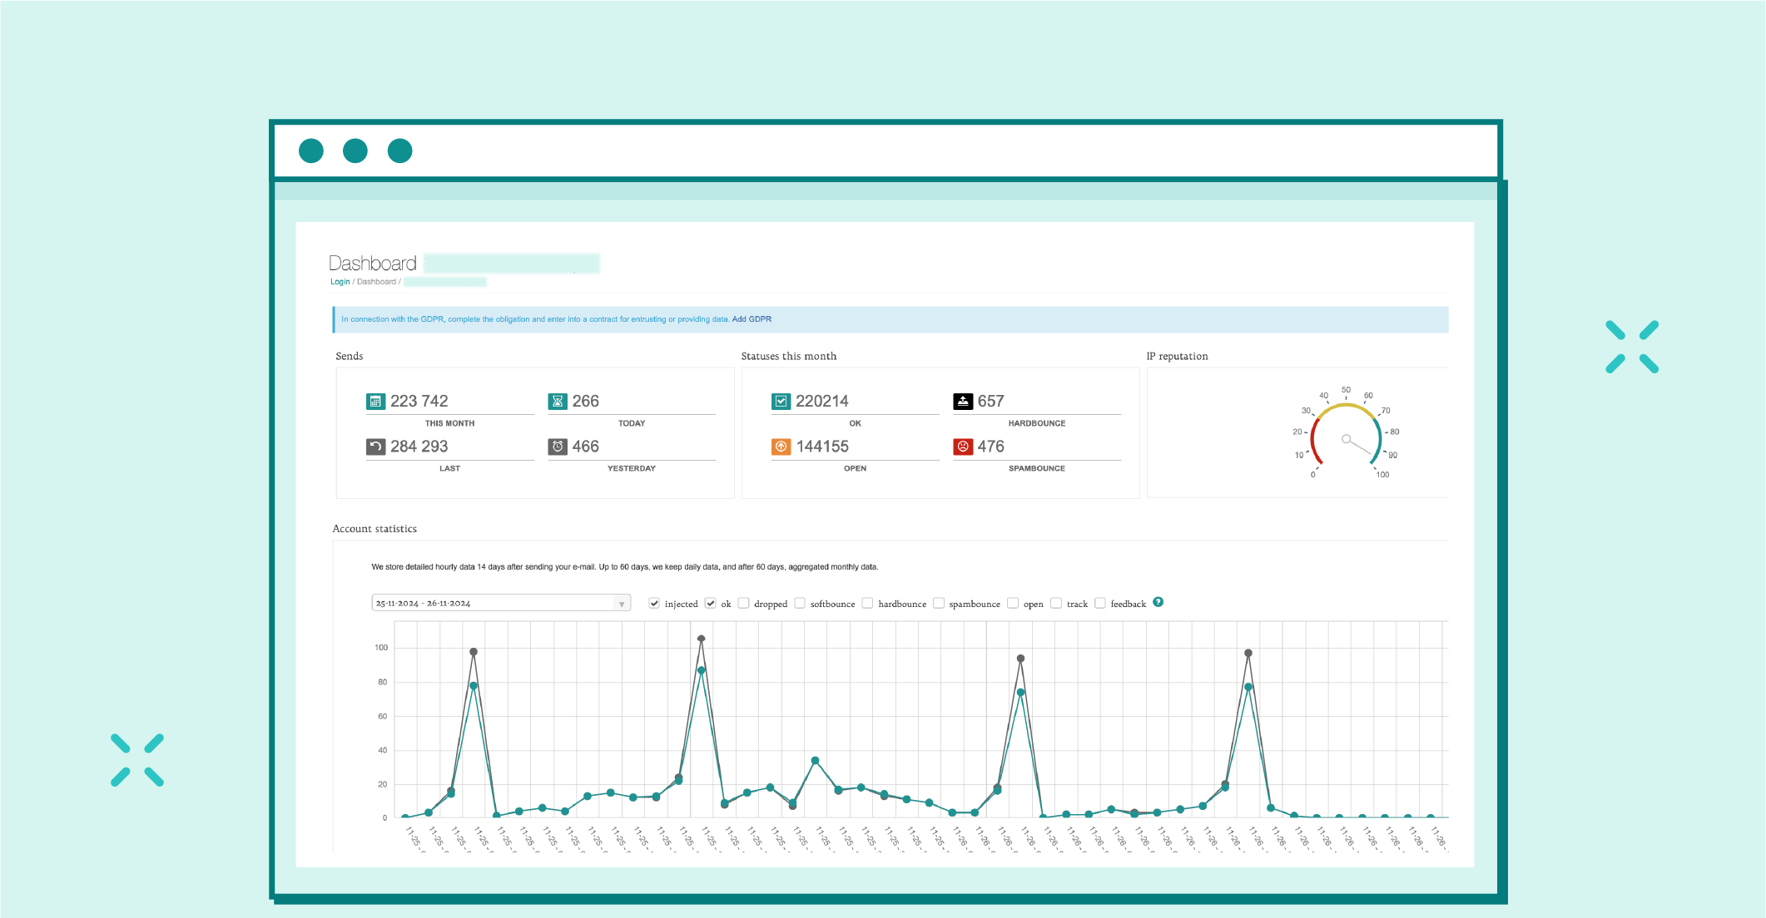This screenshot has width=1766, height=918.
Task: Click the Account statistics heading
Action: (375, 529)
